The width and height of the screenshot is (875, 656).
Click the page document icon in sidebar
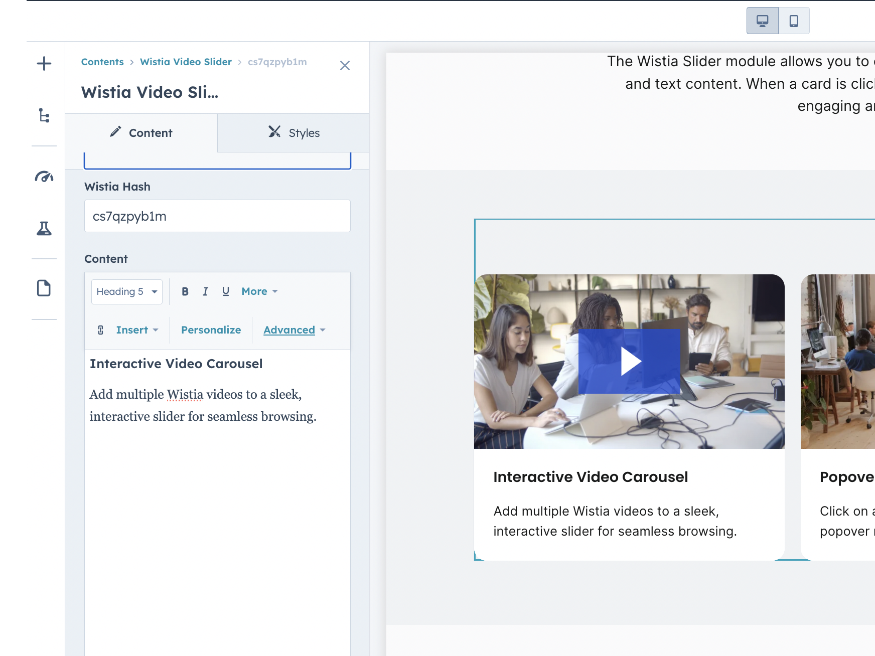click(44, 288)
